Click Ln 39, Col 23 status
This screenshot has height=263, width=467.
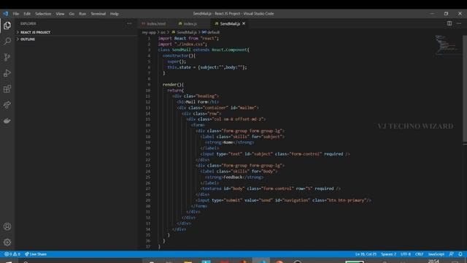pyautogui.click(x=366, y=254)
